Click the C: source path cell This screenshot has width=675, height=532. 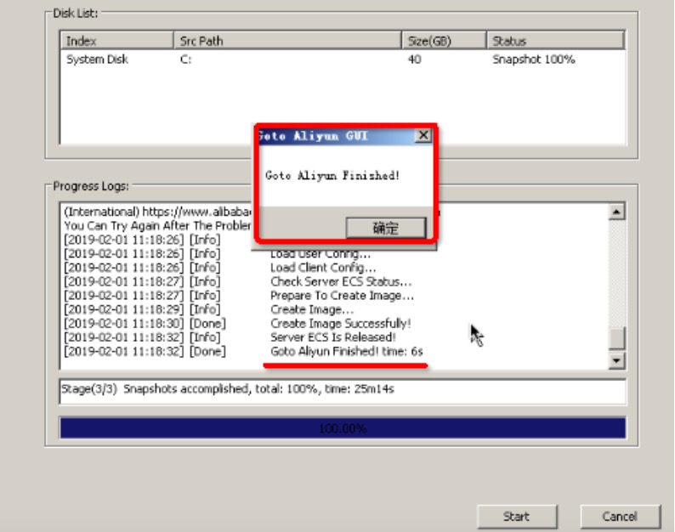point(185,59)
